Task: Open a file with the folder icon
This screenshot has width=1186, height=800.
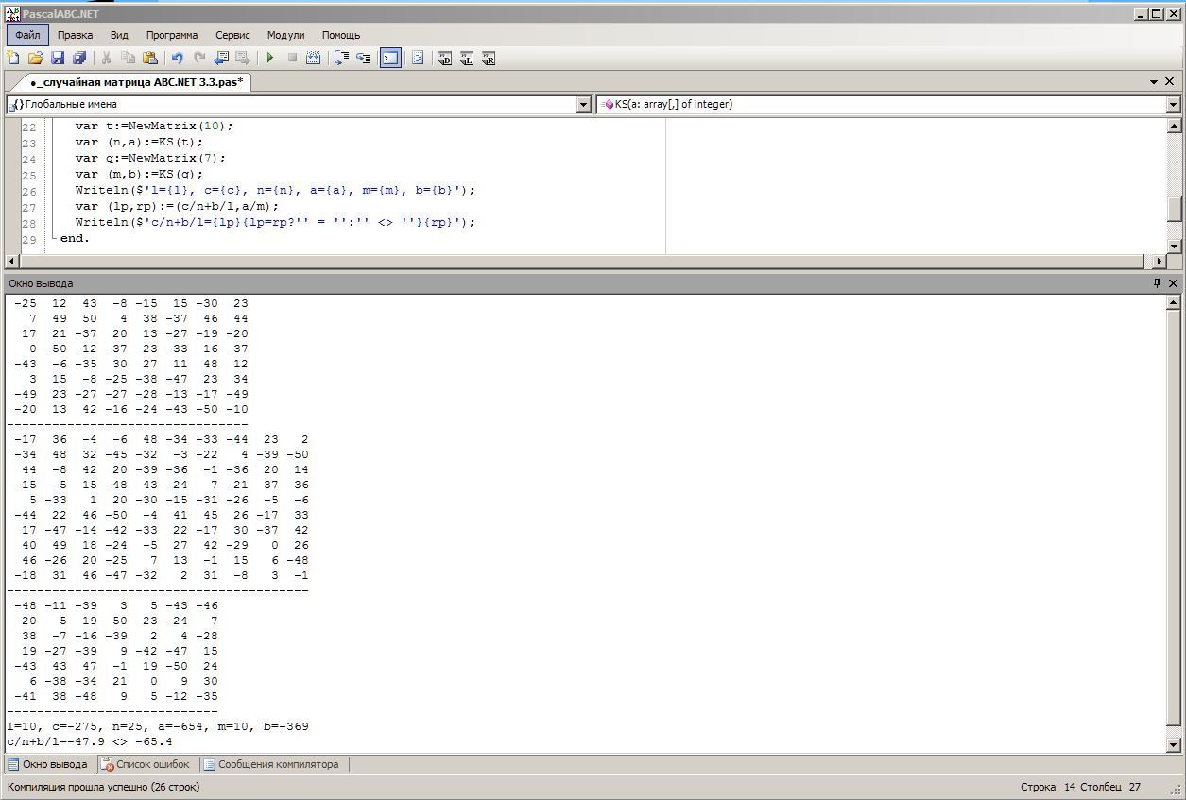Action: [36, 59]
